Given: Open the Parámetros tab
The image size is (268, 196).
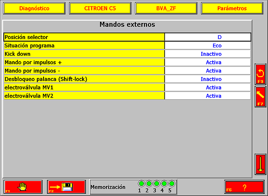Looking at the screenshot, I should click(233, 8).
